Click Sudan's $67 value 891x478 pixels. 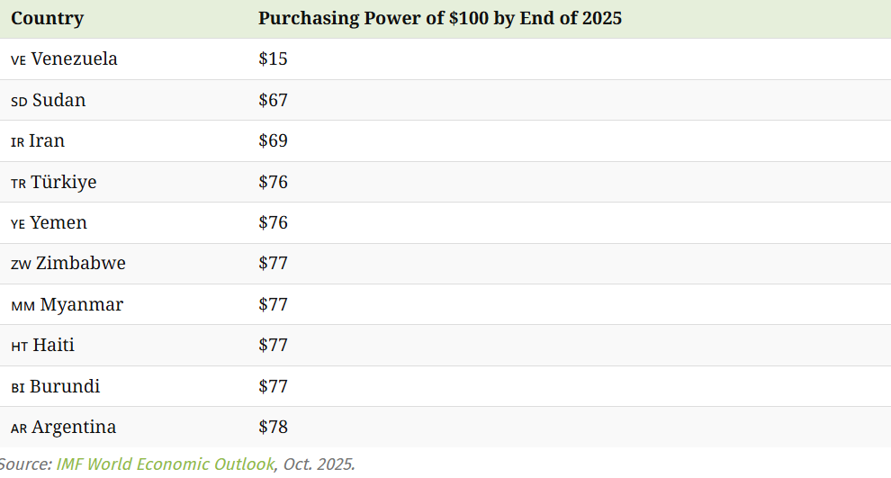tap(273, 100)
